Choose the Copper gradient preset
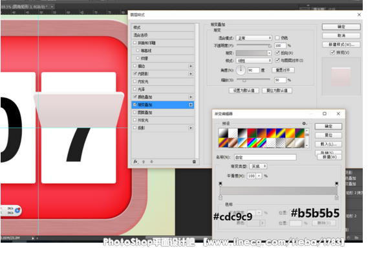The image size is (377, 253). coord(233,143)
